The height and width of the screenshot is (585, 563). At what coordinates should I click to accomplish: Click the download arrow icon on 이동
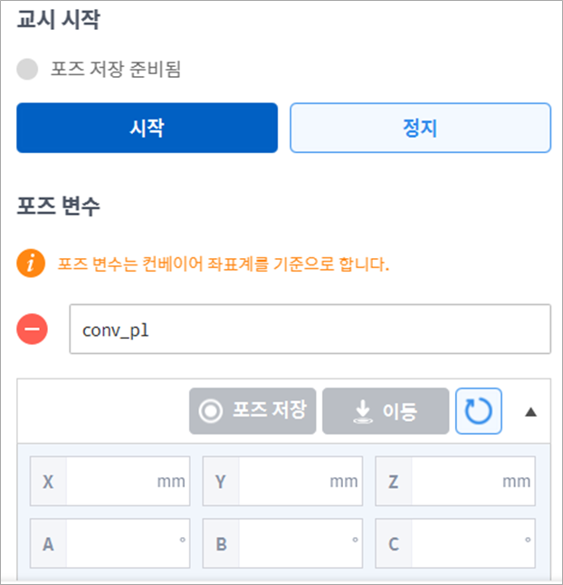[362, 412]
